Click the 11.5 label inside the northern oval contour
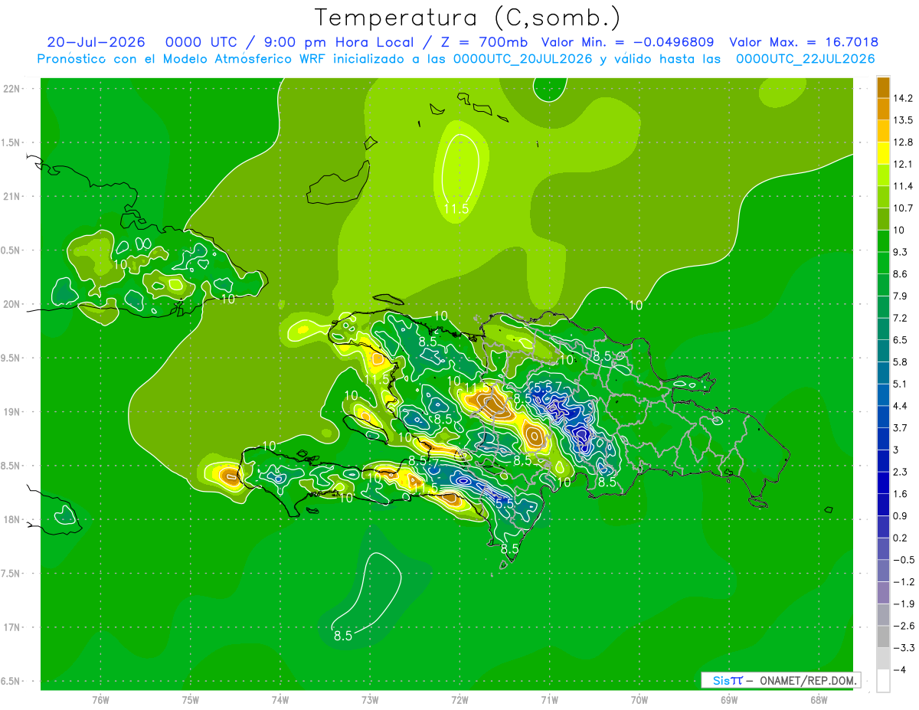The width and height of the screenshot is (919, 710). coord(456,208)
